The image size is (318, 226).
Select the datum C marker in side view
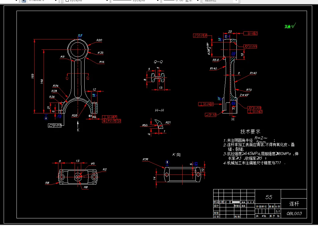click(226, 37)
